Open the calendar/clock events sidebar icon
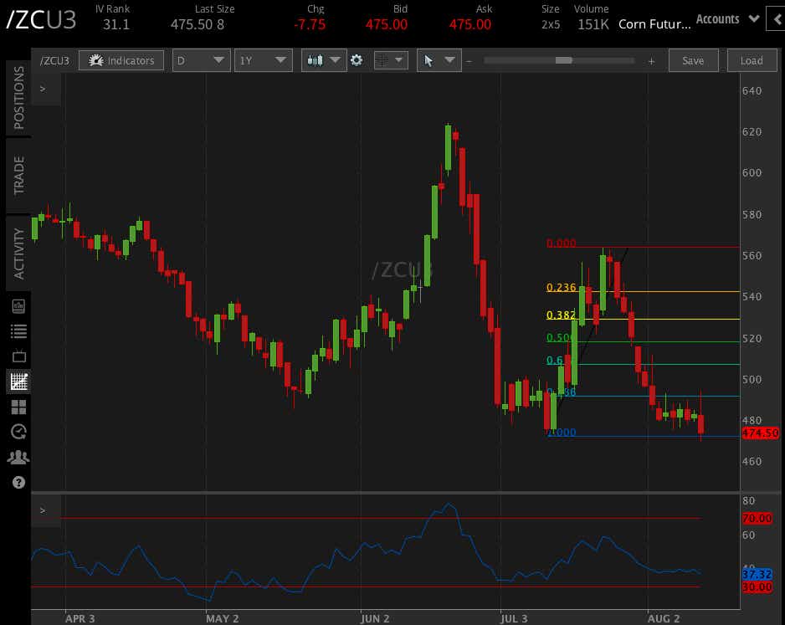This screenshot has height=625, width=785. coord(18,432)
